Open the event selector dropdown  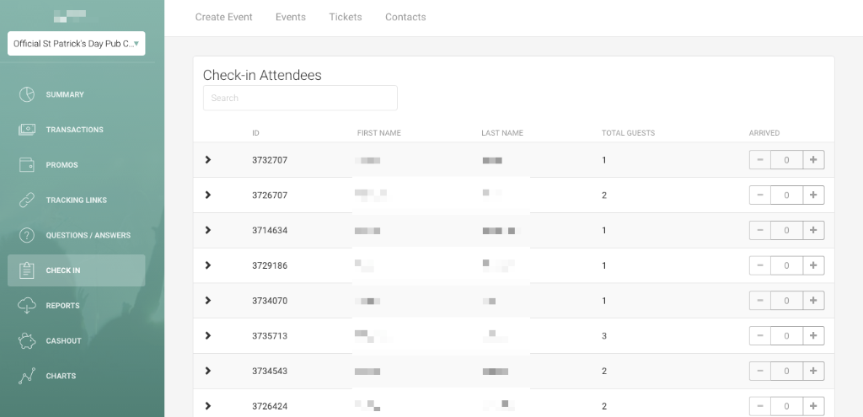[x=76, y=44]
